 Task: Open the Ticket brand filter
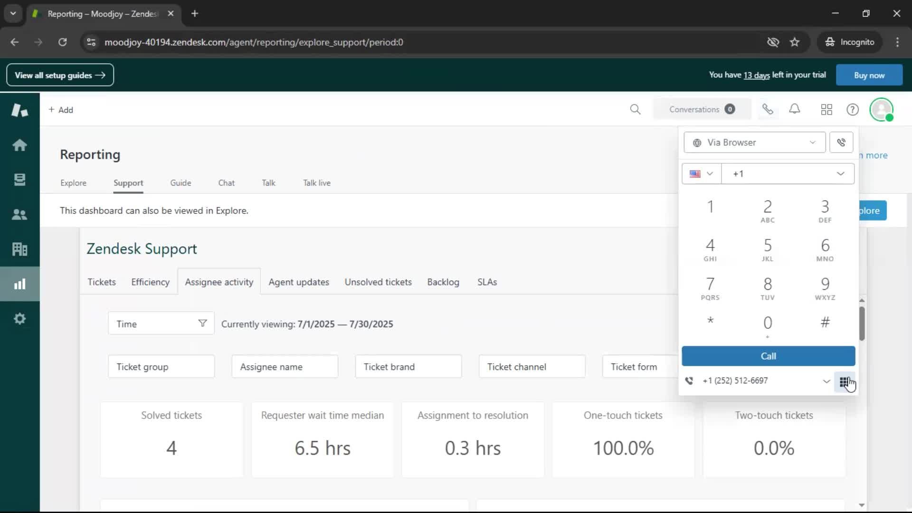click(x=408, y=367)
